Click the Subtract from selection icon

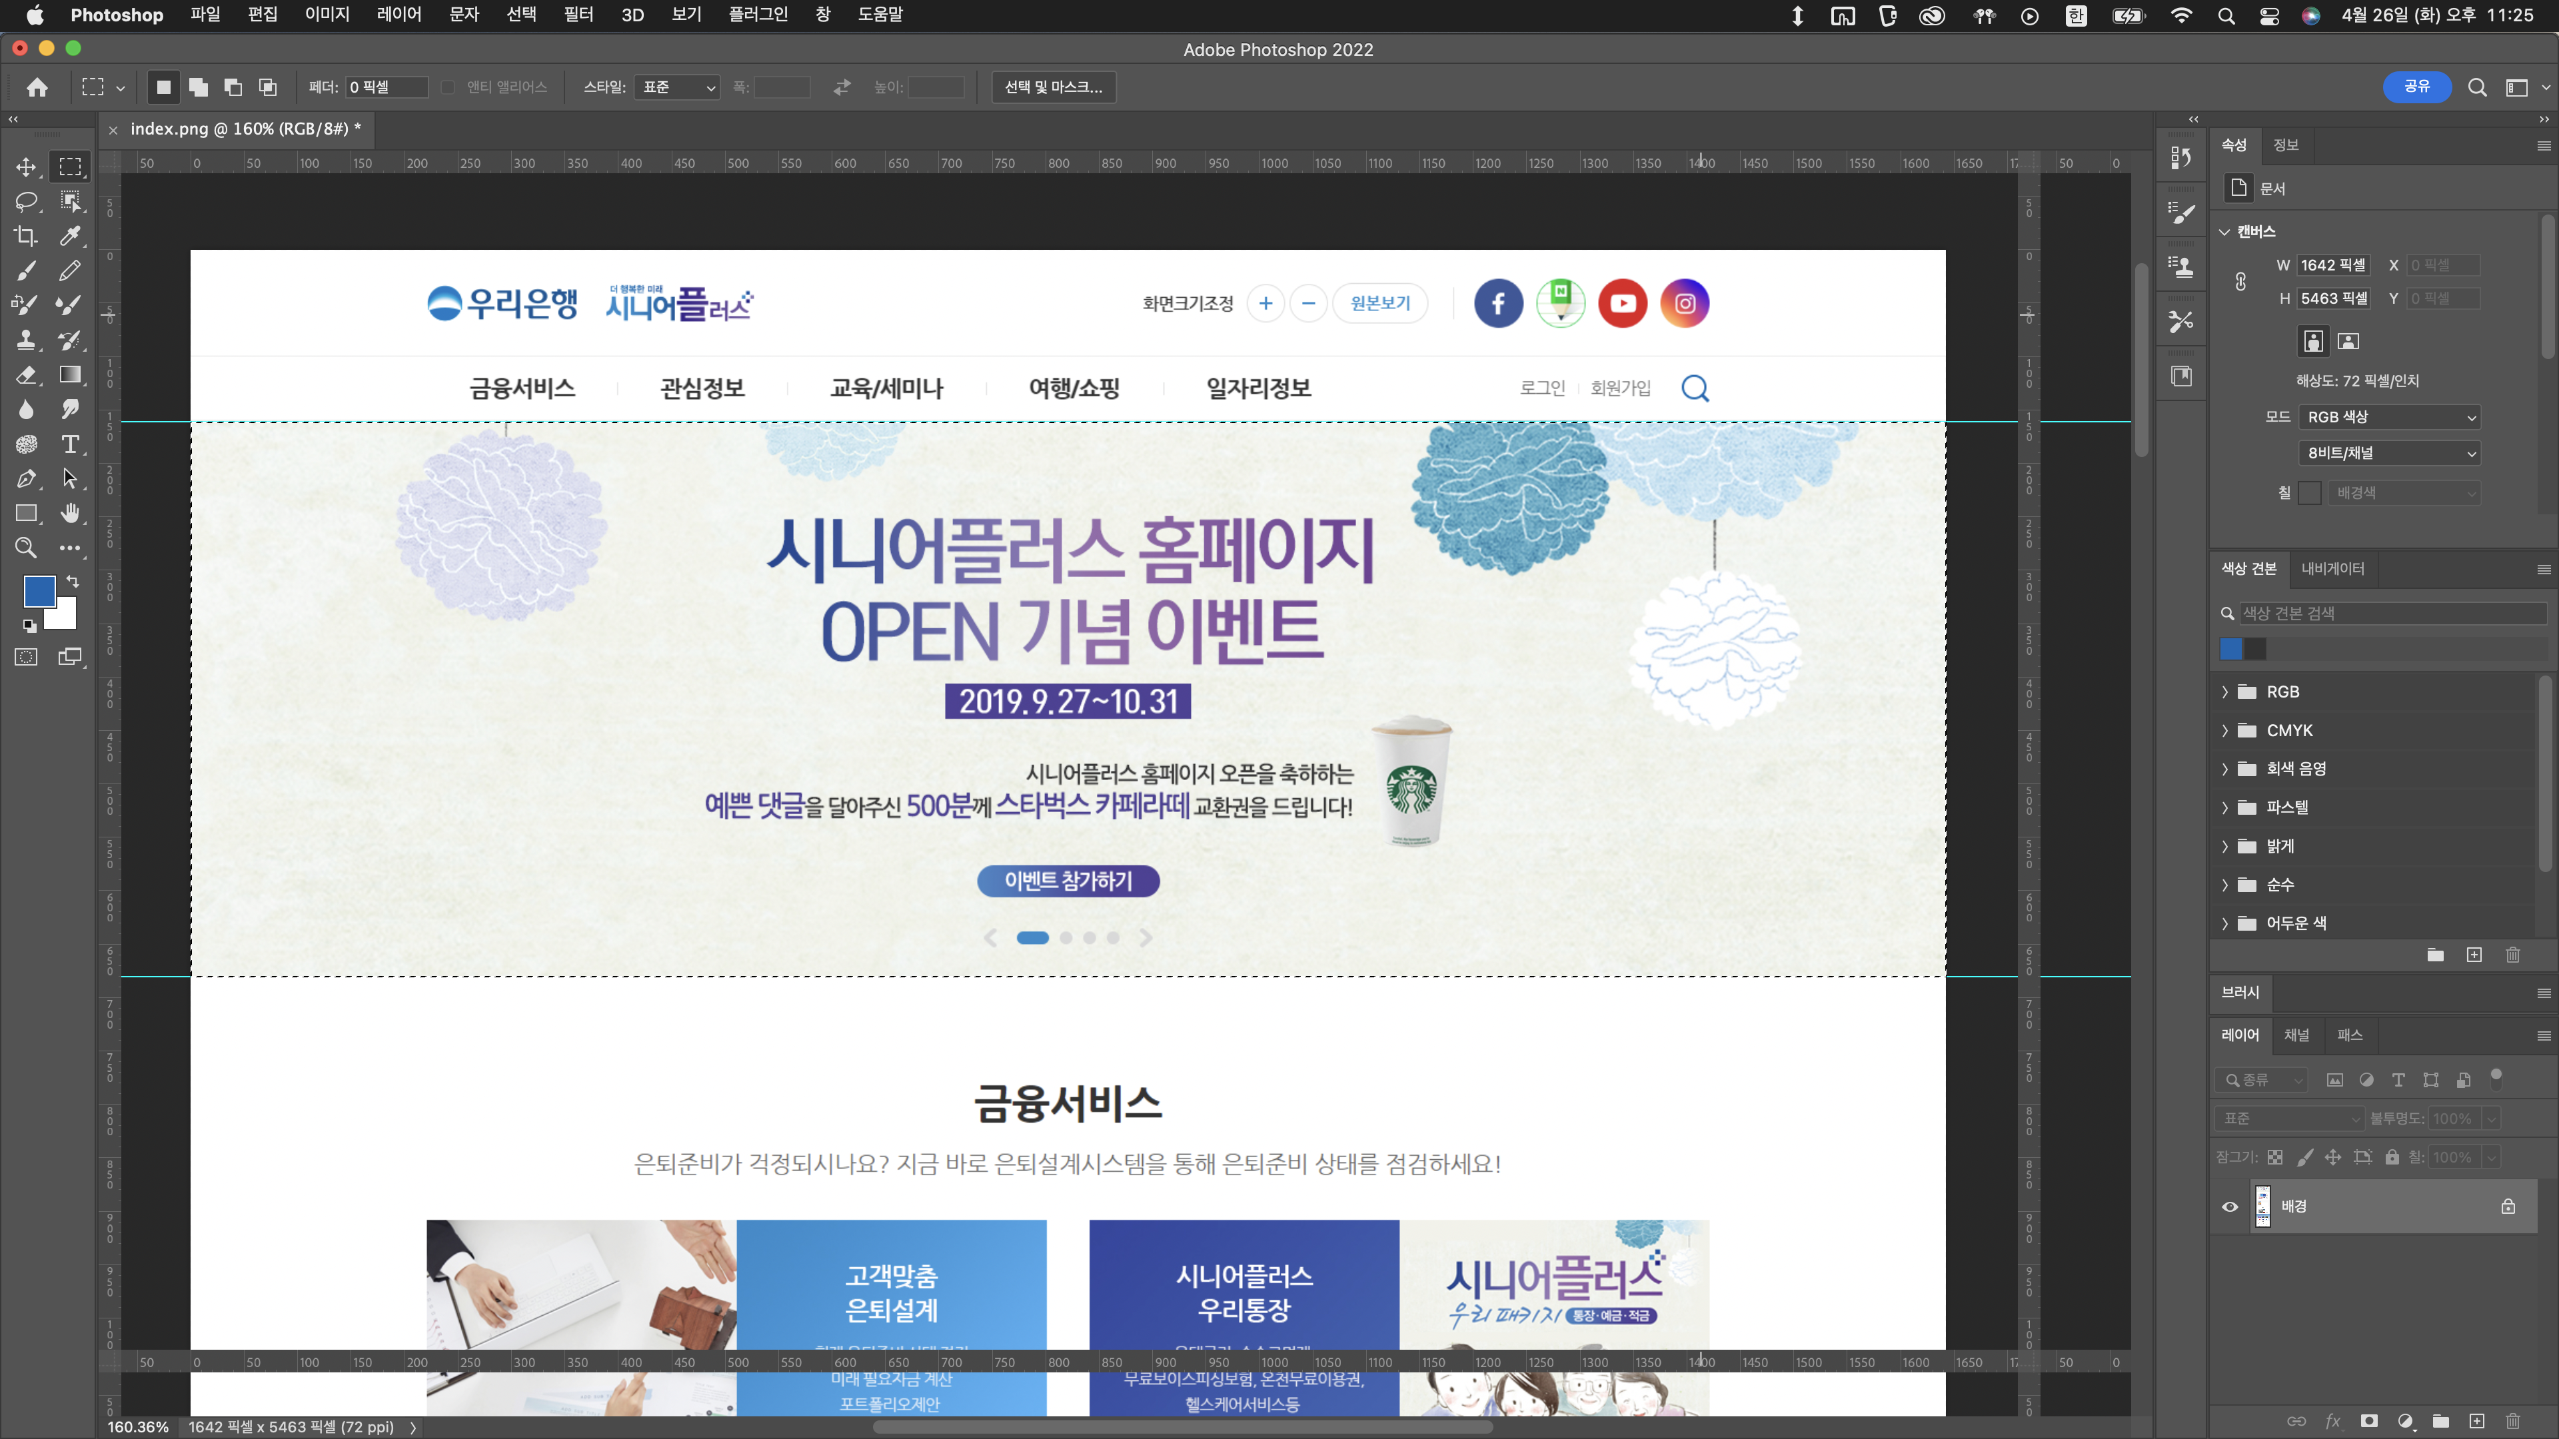click(x=233, y=87)
